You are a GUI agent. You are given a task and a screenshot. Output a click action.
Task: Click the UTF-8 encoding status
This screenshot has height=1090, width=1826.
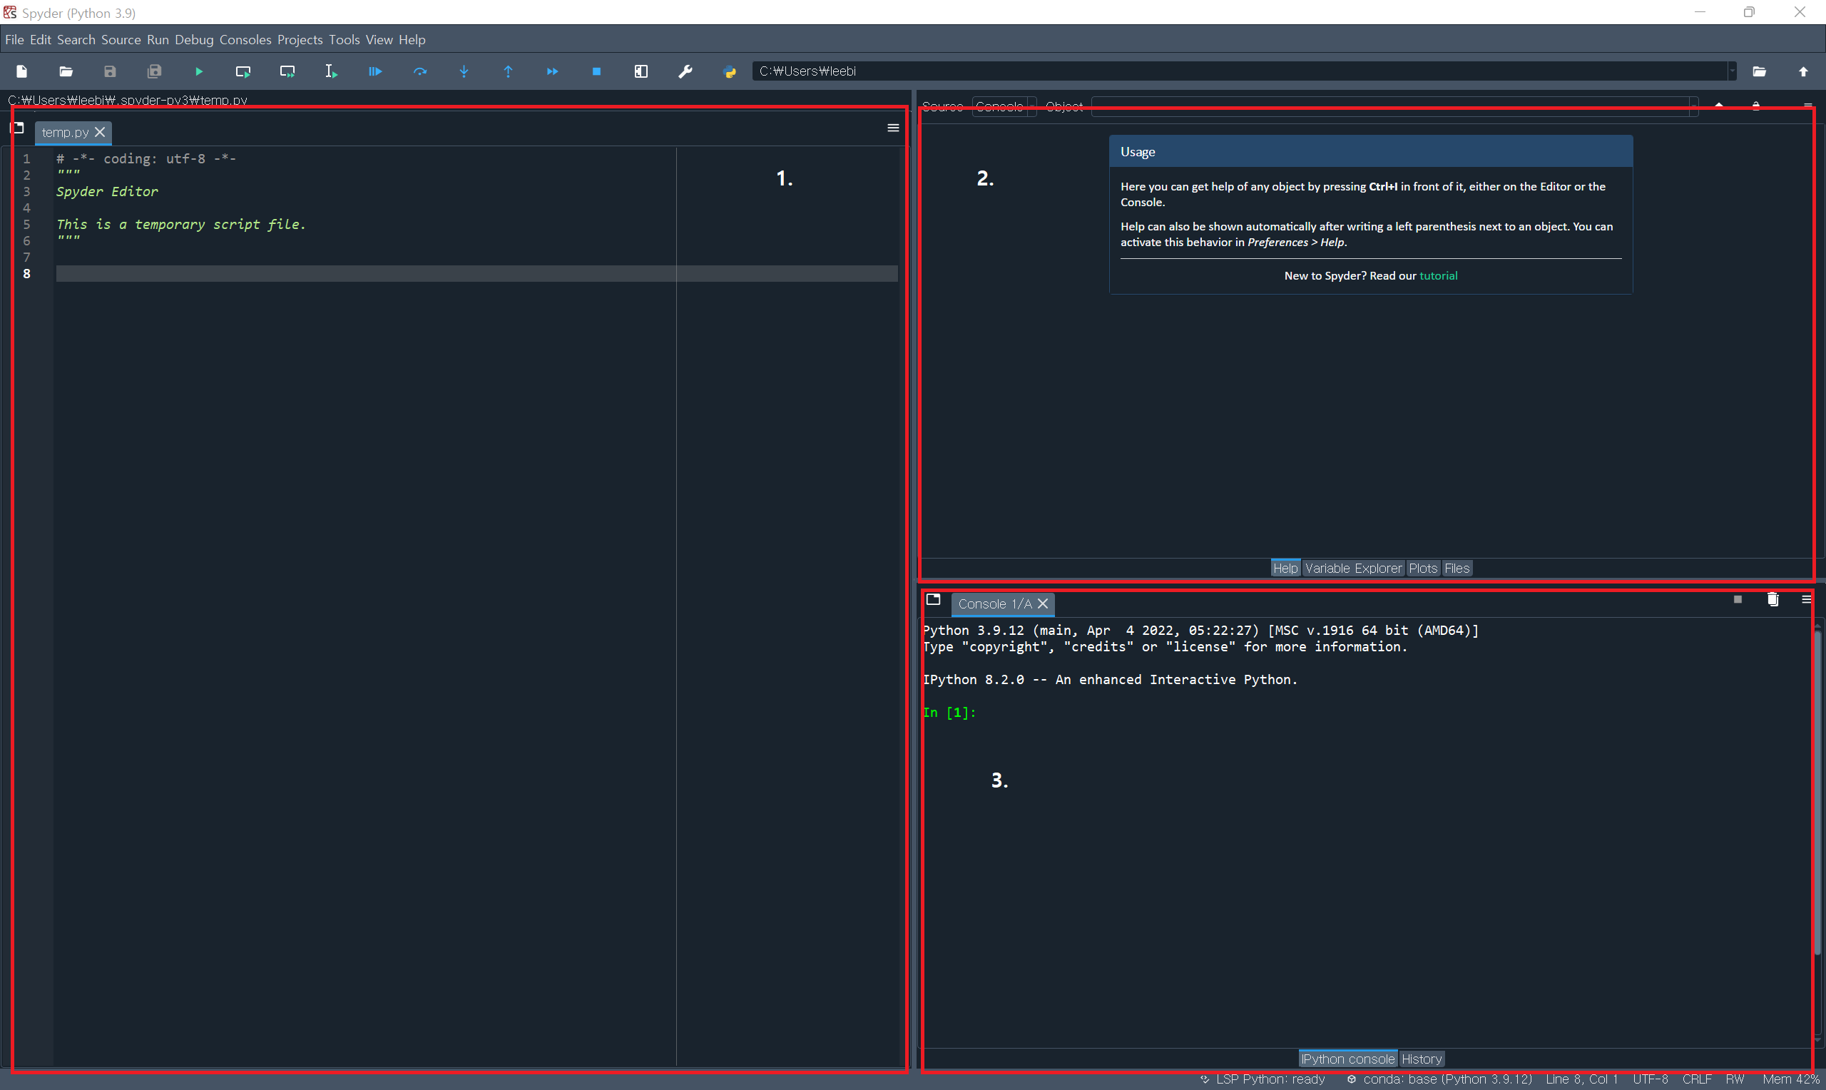(1650, 1080)
